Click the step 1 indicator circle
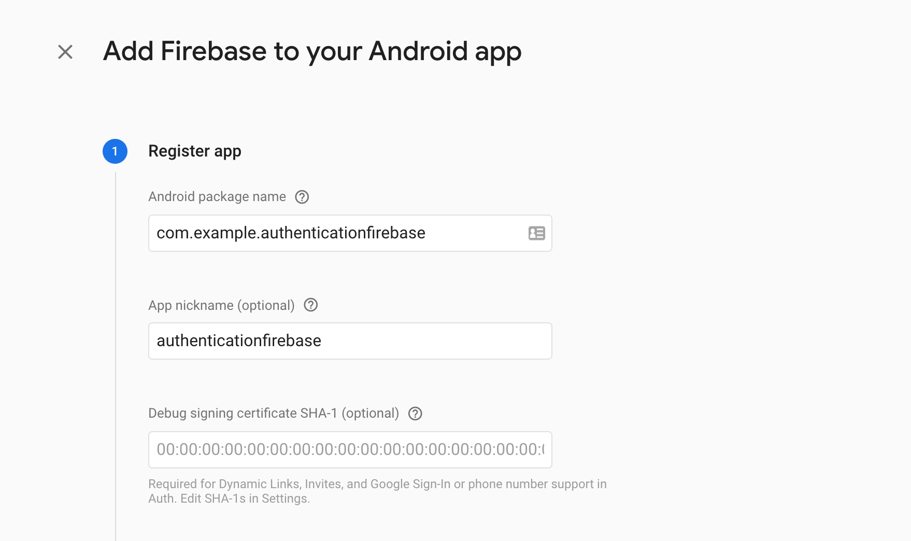Screen dimensions: 911x541 tap(115, 151)
